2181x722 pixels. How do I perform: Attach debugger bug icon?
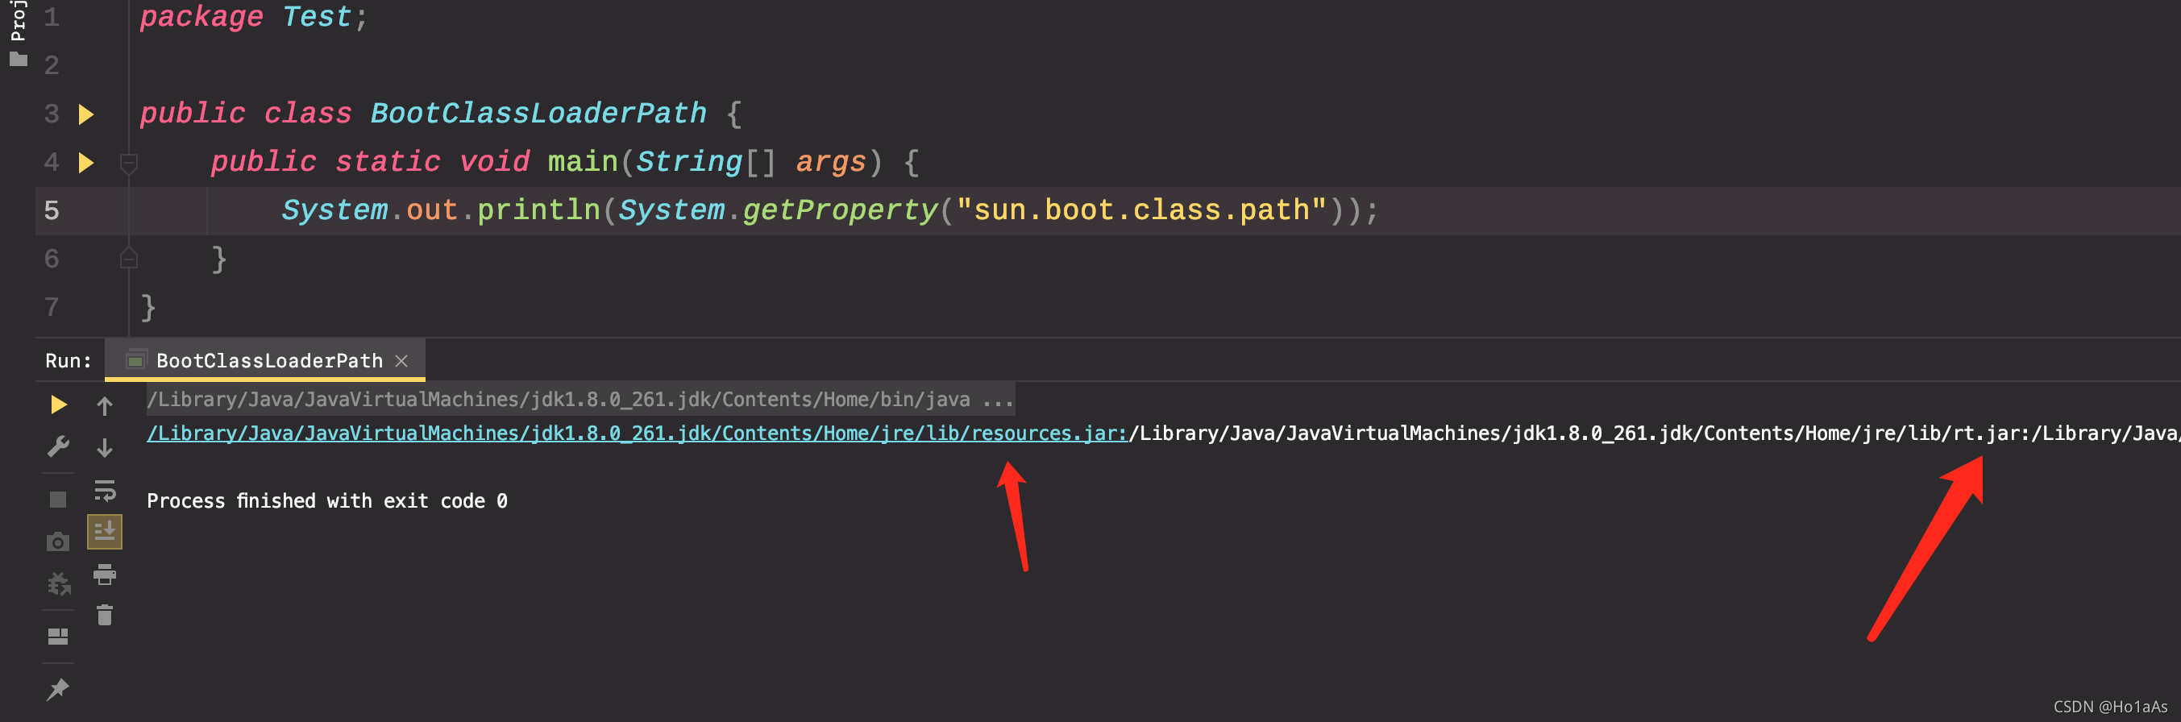(57, 583)
